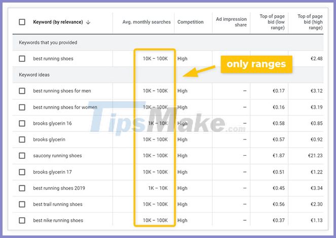The width and height of the screenshot is (336, 238).
Task: Click the 'best running shoes' keyword text
Action: coord(53,58)
